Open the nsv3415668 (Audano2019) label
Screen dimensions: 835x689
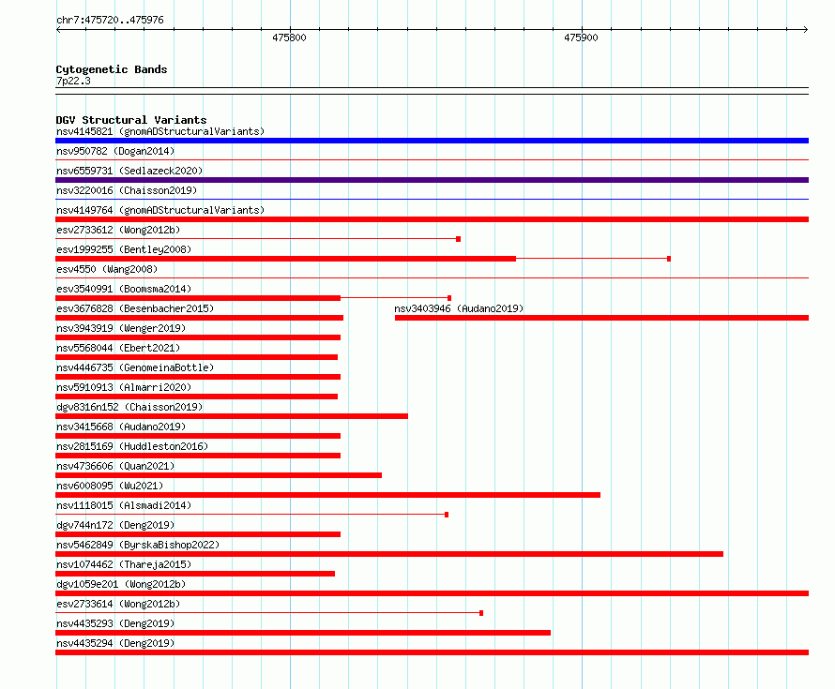121,427
